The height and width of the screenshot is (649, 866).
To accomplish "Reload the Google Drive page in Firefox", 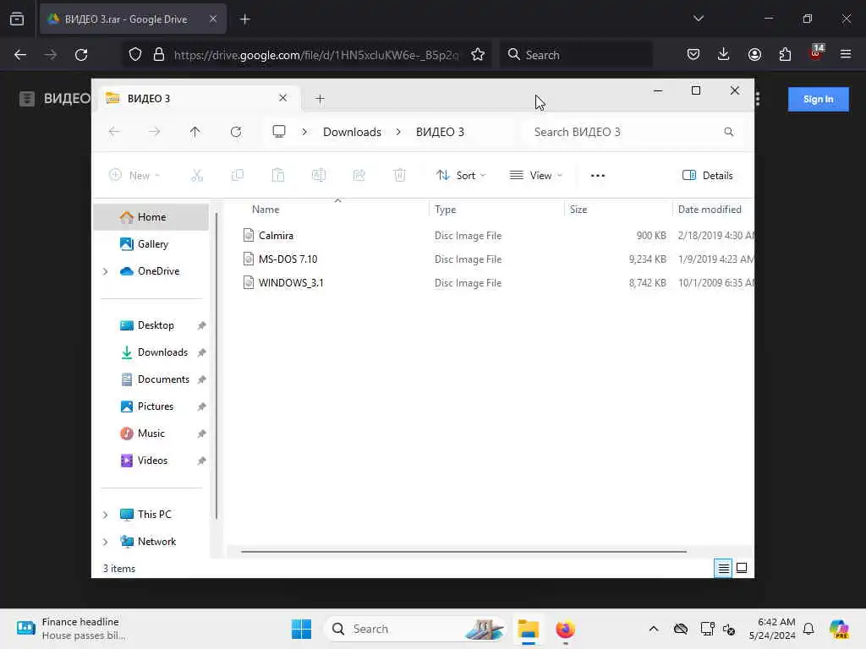I will tap(81, 55).
